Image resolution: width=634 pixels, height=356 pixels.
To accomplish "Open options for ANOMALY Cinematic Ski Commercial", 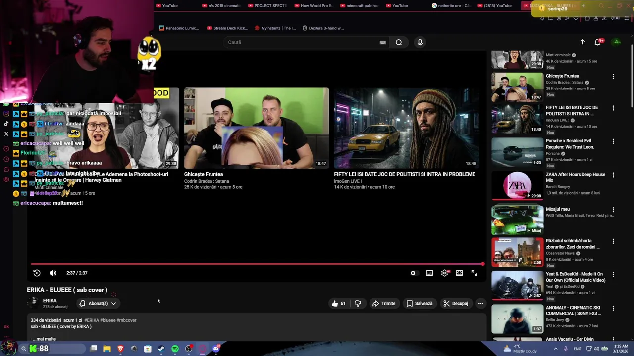I will 613,308.
